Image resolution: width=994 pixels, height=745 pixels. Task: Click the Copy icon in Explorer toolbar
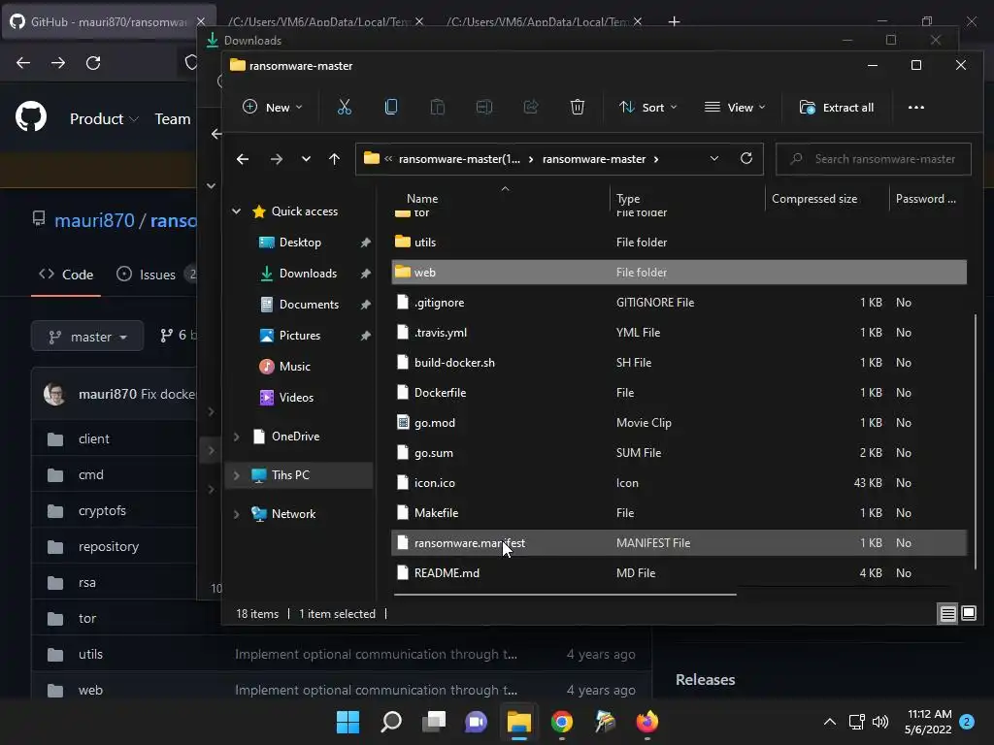click(x=391, y=107)
